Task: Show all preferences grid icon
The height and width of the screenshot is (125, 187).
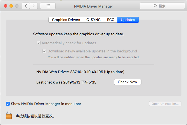Action: click(x=48, y=6)
